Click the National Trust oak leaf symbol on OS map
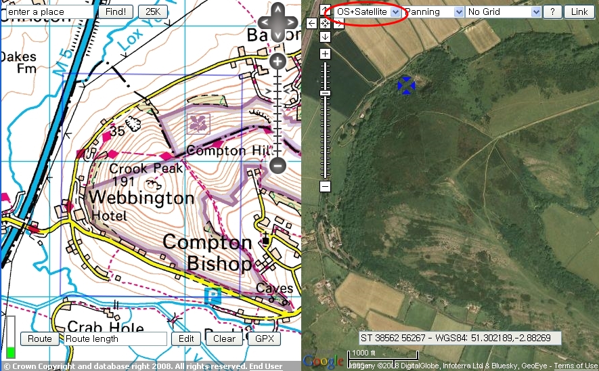The height and width of the screenshot is (371, 599). point(198,124)
